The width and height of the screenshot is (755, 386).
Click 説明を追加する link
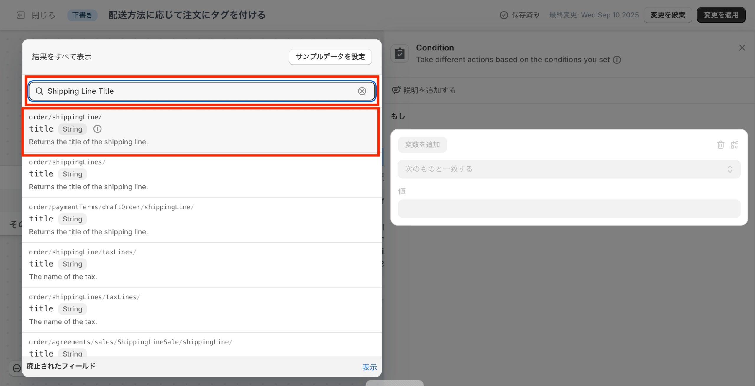(429, 90)
